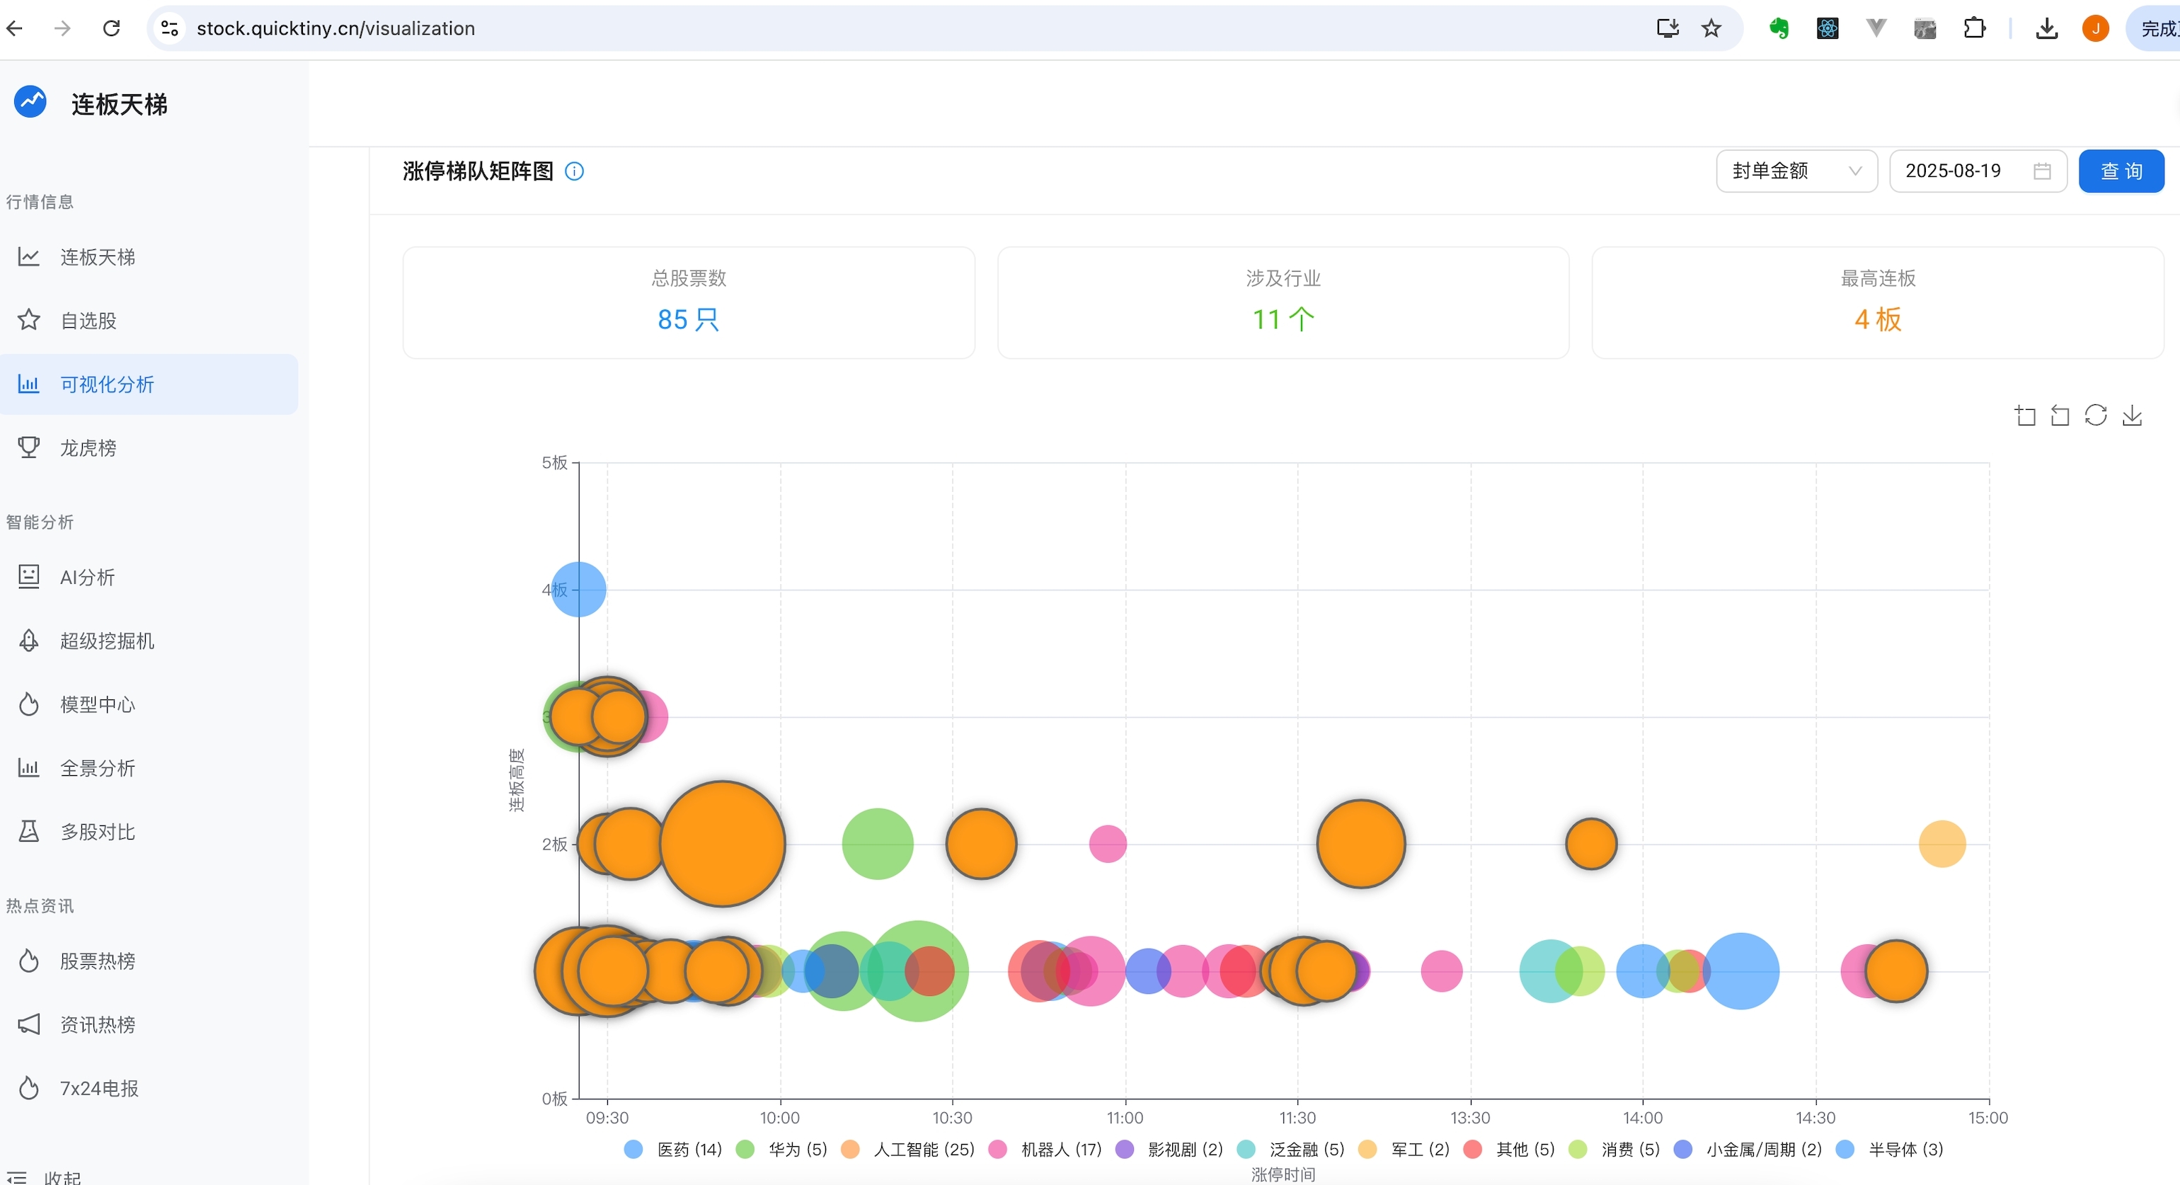Image resolution: width=2180 pixels, height=1185 pixels.
Task: Toggle 机器人 (17) legend series
Action: (1045, 1149)
